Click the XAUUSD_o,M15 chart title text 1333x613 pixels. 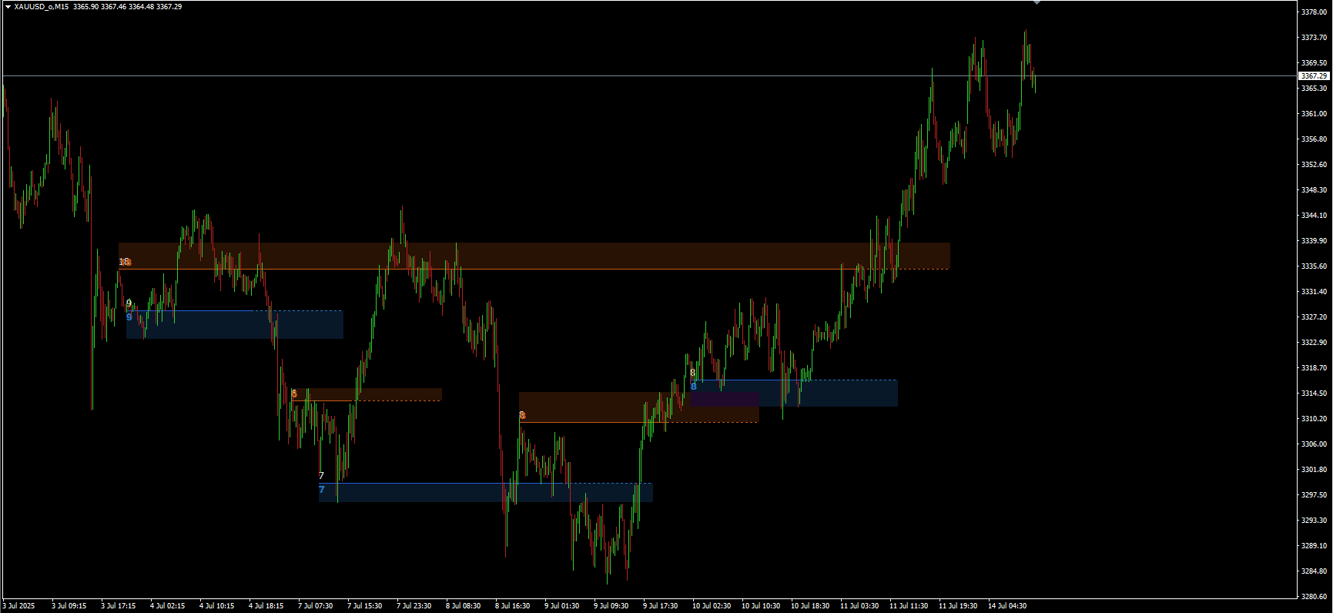(42, 7)
